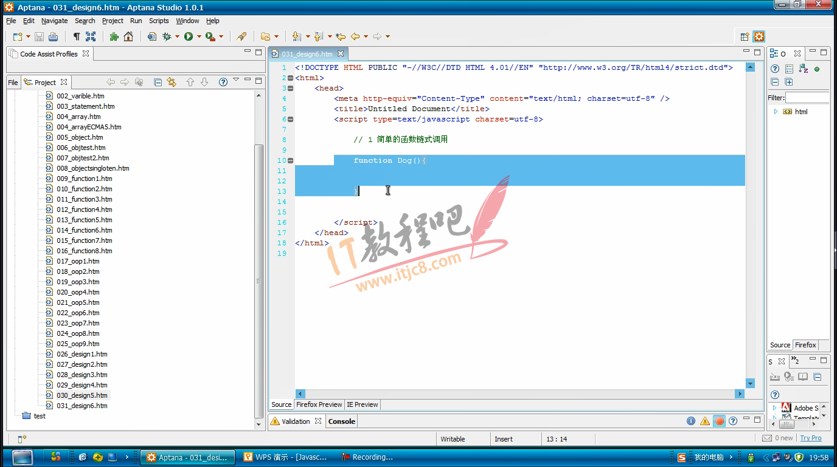
Task: Switch to the IE Preview tab
Action: pos(363,404)
